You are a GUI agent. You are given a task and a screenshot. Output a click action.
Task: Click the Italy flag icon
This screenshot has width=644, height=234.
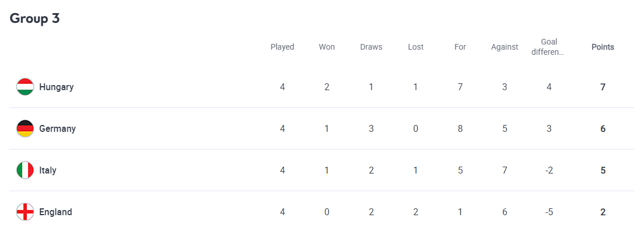pyautogui.click(x=25, y=170)
